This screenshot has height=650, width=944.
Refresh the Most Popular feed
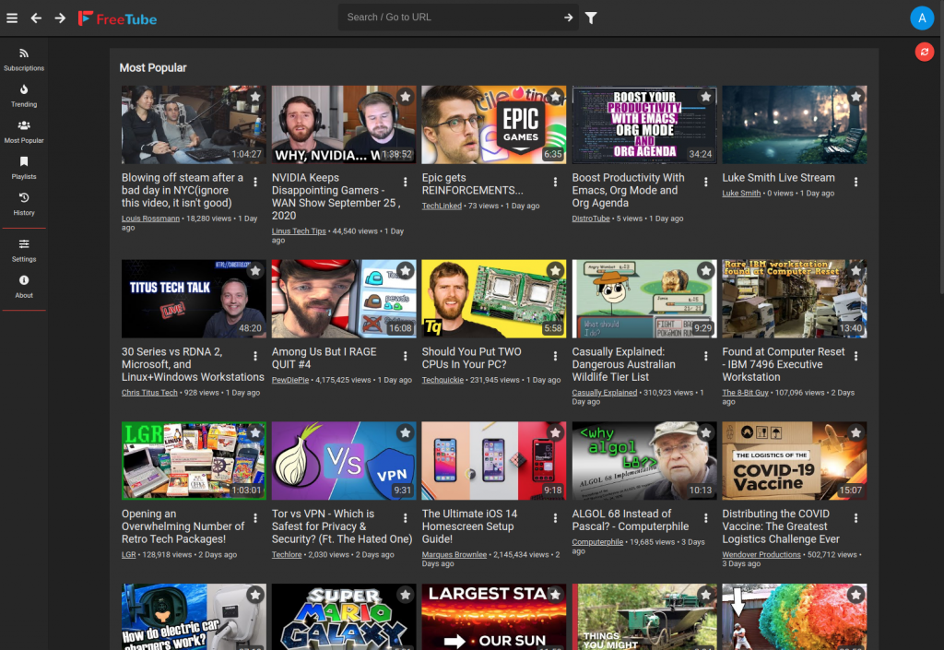pos(925,52)
